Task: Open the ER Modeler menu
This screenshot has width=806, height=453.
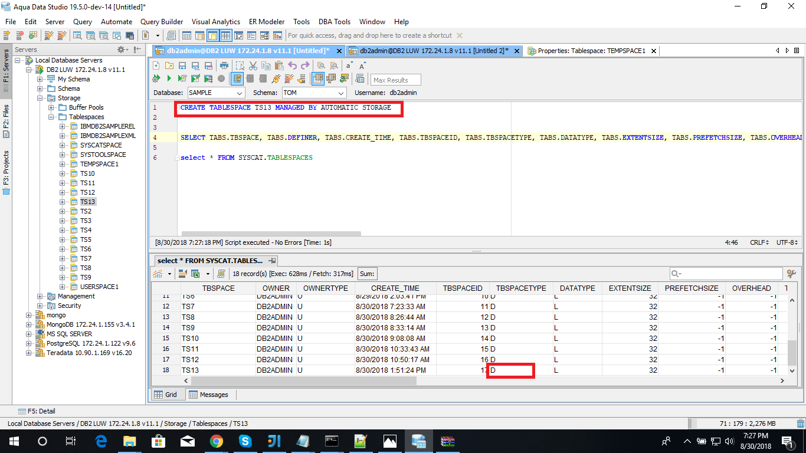Action: [x=266, y=22]
